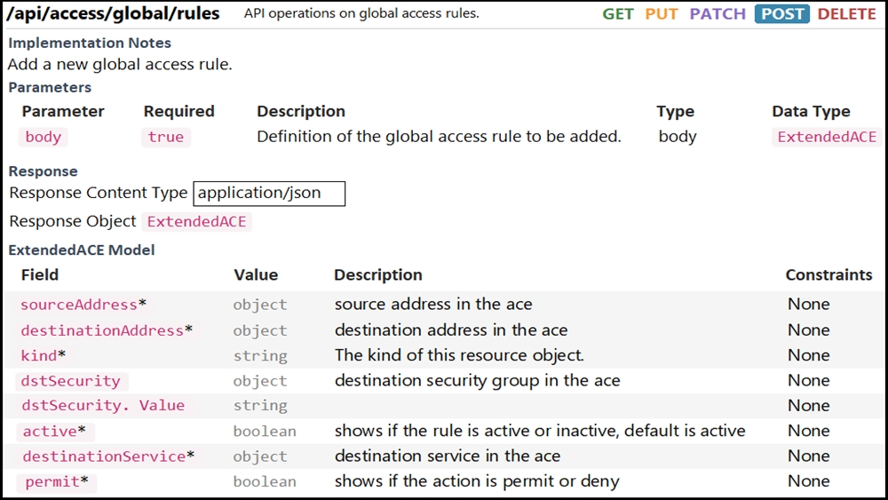Click the dstSecurity field name

[71, 381]
